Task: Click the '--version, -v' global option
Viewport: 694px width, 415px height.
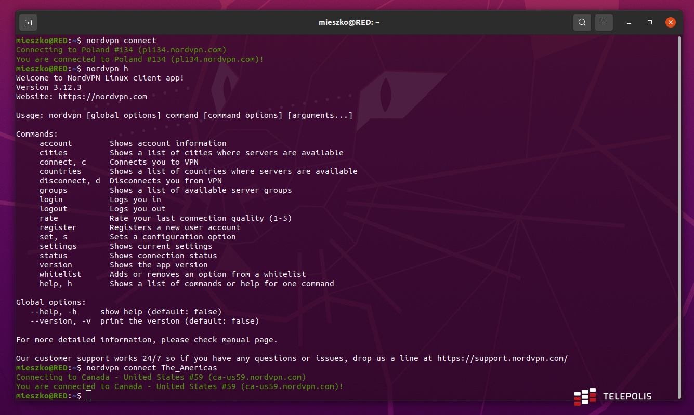Action: point(60,321)
